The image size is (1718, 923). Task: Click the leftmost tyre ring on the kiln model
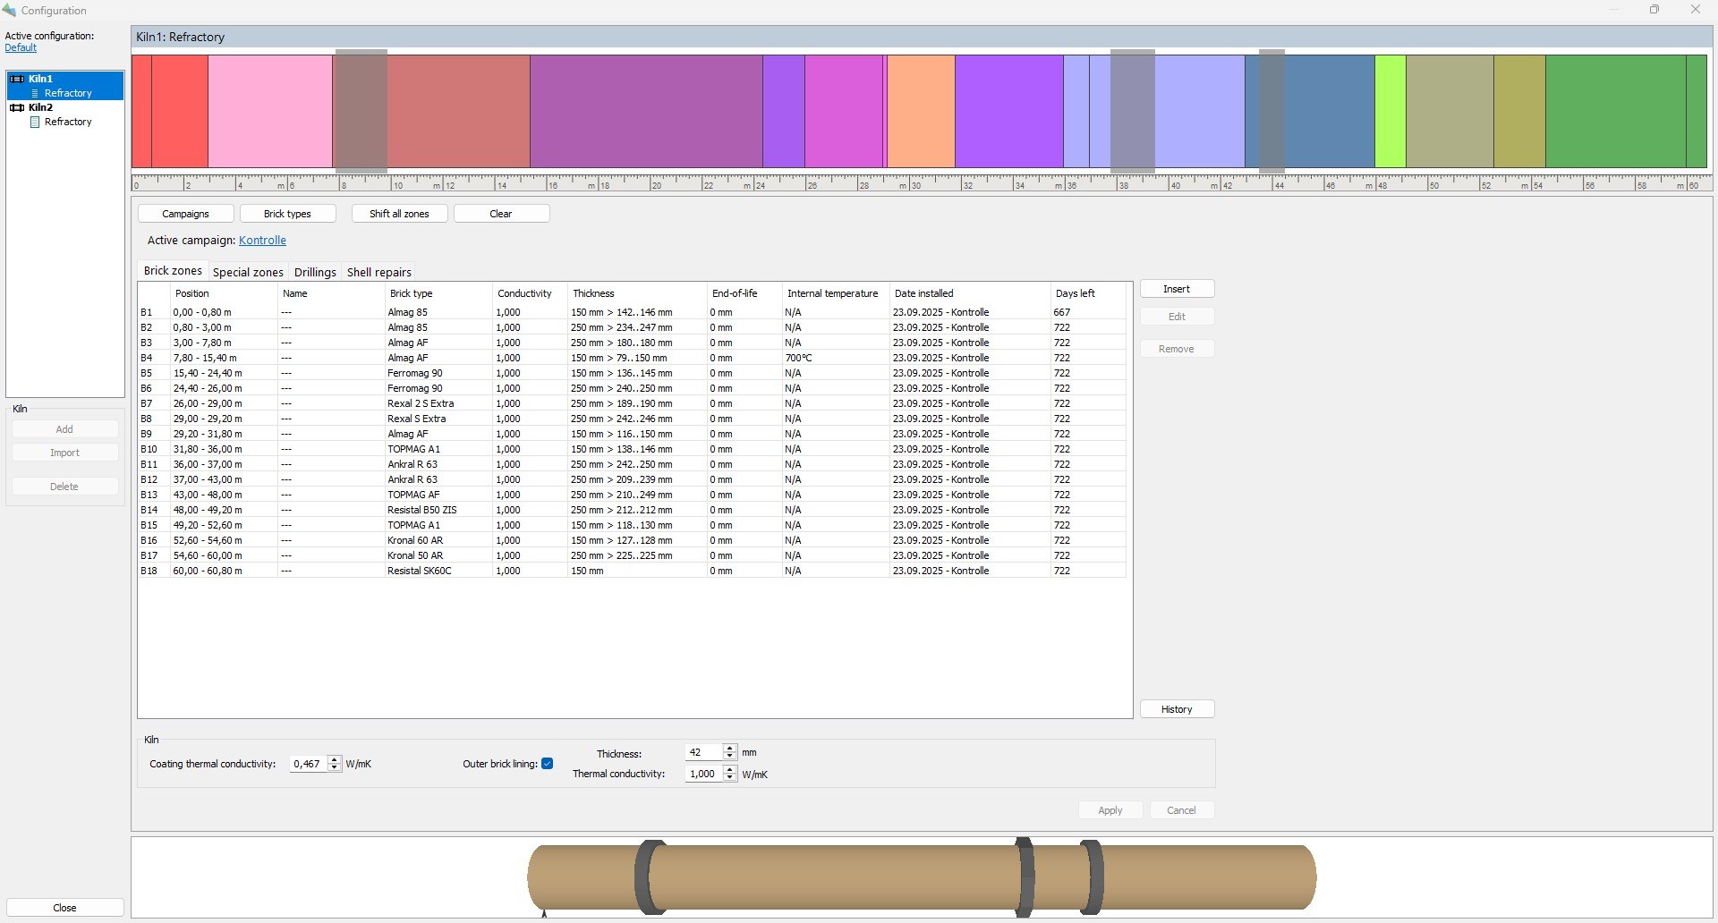click(x=651, y=876)
